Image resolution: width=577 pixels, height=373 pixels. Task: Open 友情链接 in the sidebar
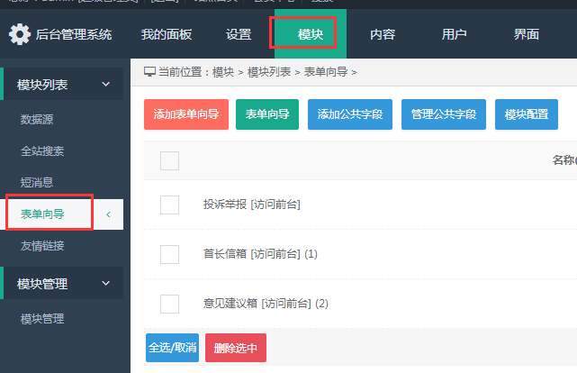pyautogui.click(x=42, y=246)
